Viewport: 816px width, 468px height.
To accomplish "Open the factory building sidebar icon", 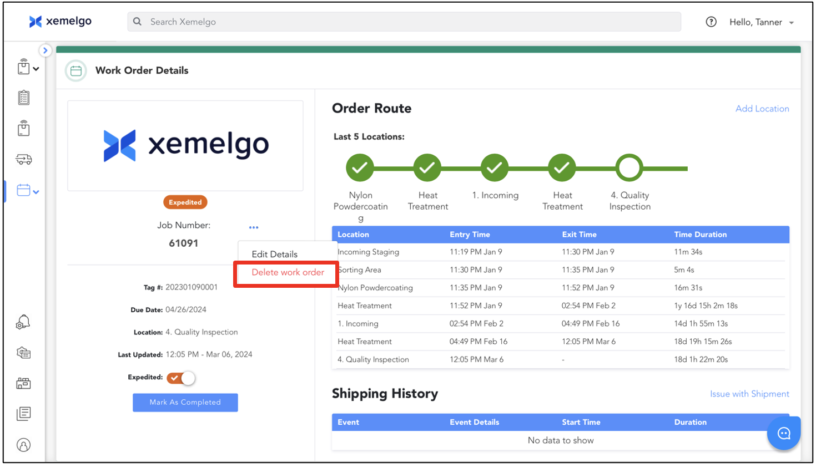I will [23, 383].
